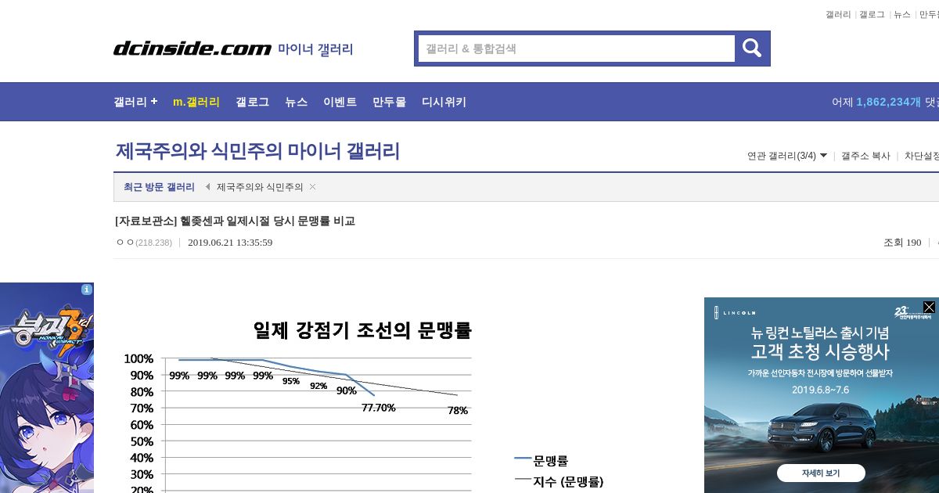Open 제국주의와 식민주의 recent gallery entry
The height and width of the screenshot is (493, 939).
260,187
